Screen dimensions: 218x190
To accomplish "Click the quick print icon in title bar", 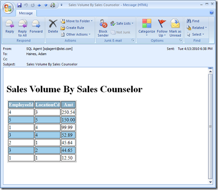I will 53,5.
